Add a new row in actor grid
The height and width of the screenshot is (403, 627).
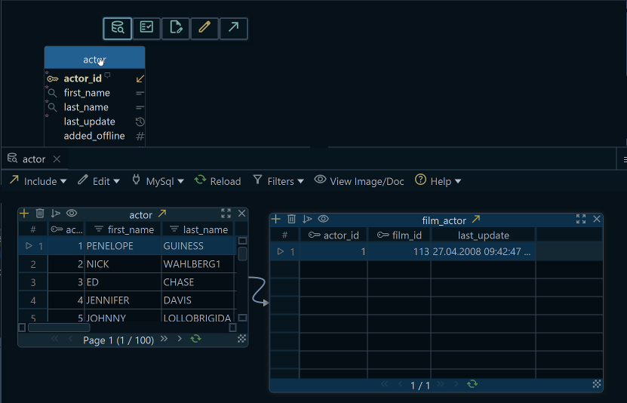click(x=24, y=213)
